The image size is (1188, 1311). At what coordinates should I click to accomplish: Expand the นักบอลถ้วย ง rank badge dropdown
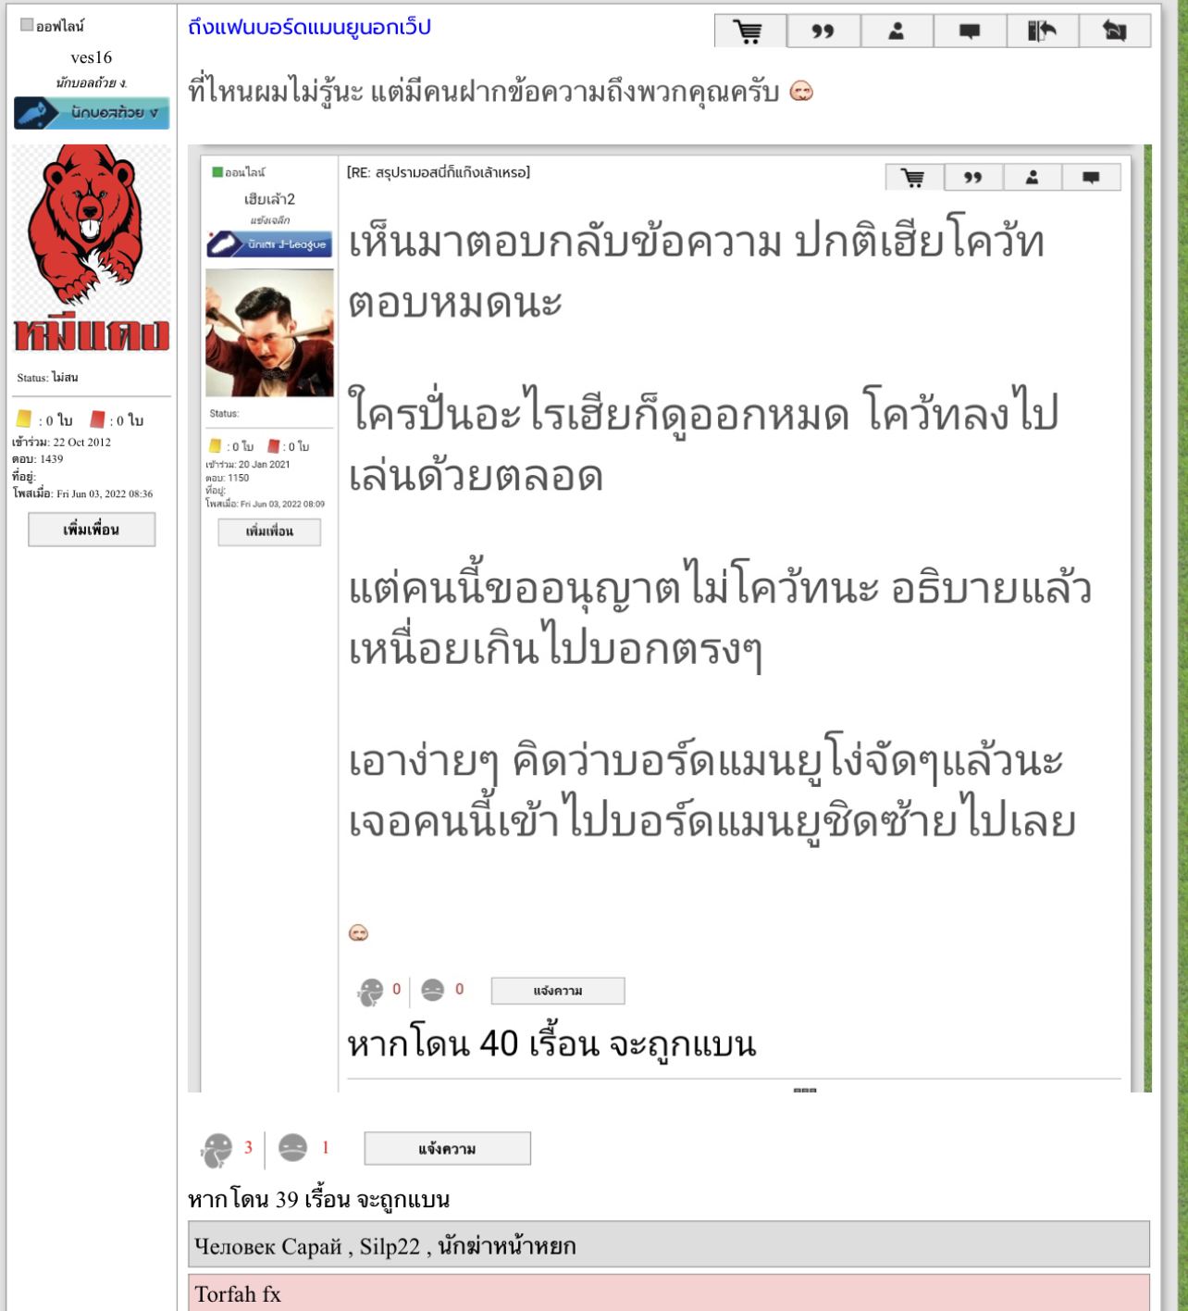pos(92,113)
